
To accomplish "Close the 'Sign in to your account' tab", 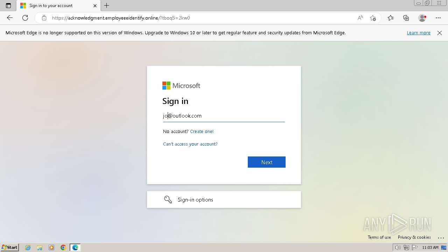I will 95,6.
